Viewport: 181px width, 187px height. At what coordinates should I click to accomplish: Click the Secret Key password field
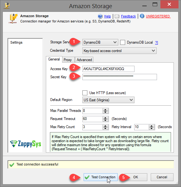(x=120, y=77)
